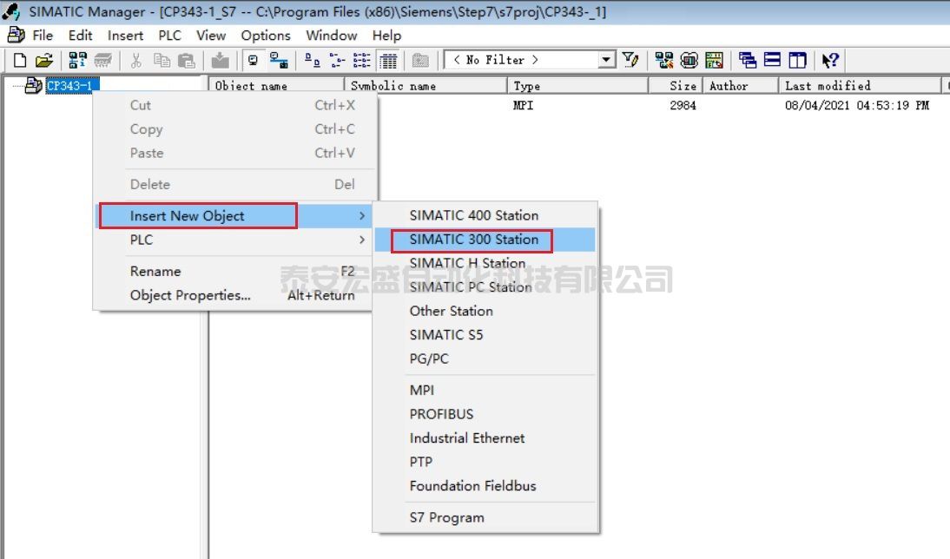This screenshot has width=950, height=559.
Task: Select SIMATIC 300 Station
Action: pyautogui.click(x=473, y=240)
